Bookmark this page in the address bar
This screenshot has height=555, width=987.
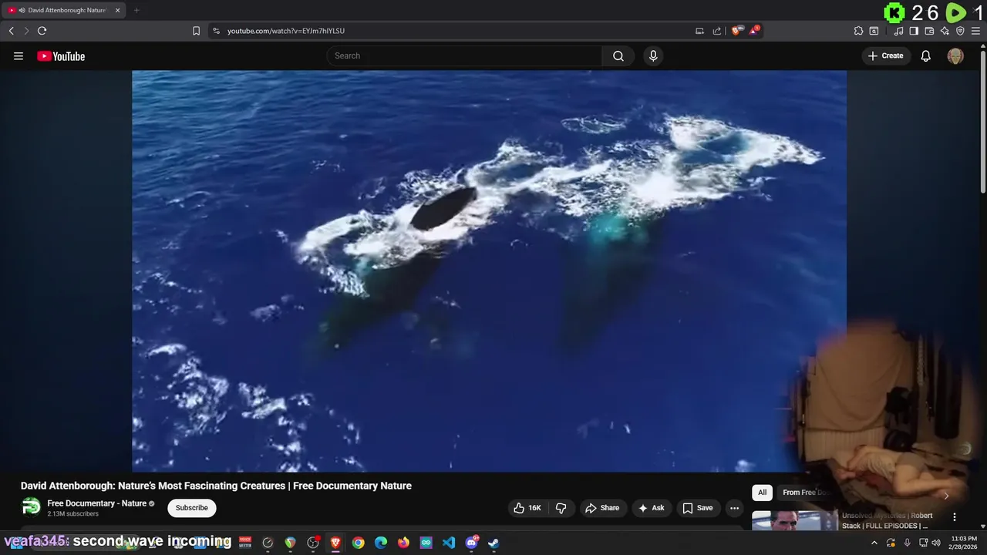click(196, 31)
